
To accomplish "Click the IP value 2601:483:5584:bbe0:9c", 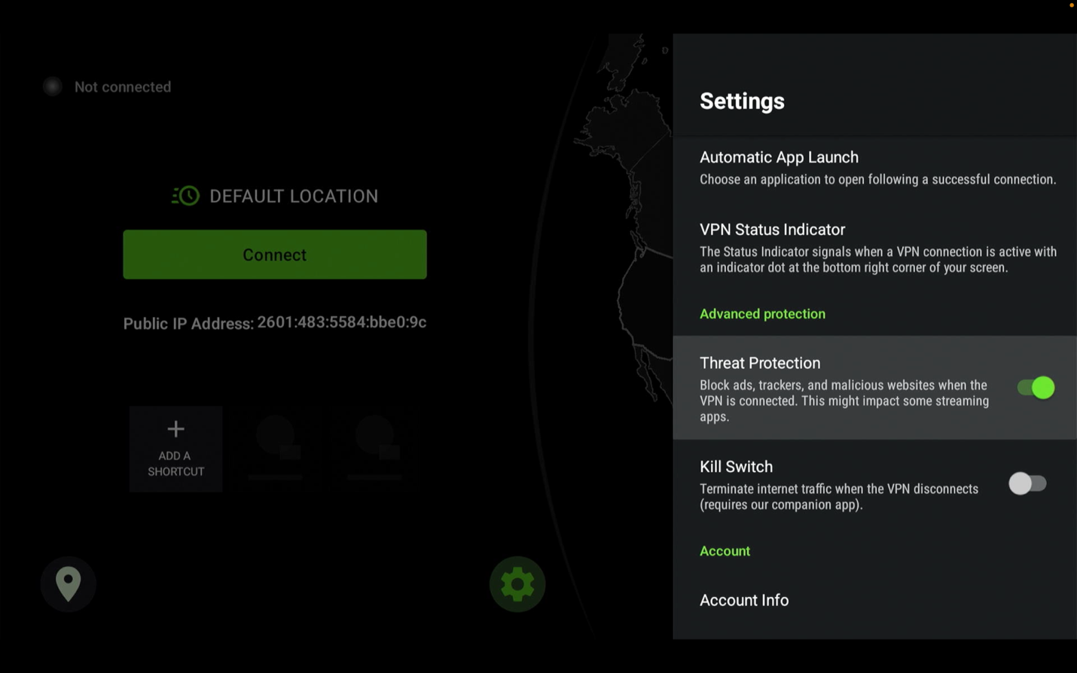I will 342,322.
